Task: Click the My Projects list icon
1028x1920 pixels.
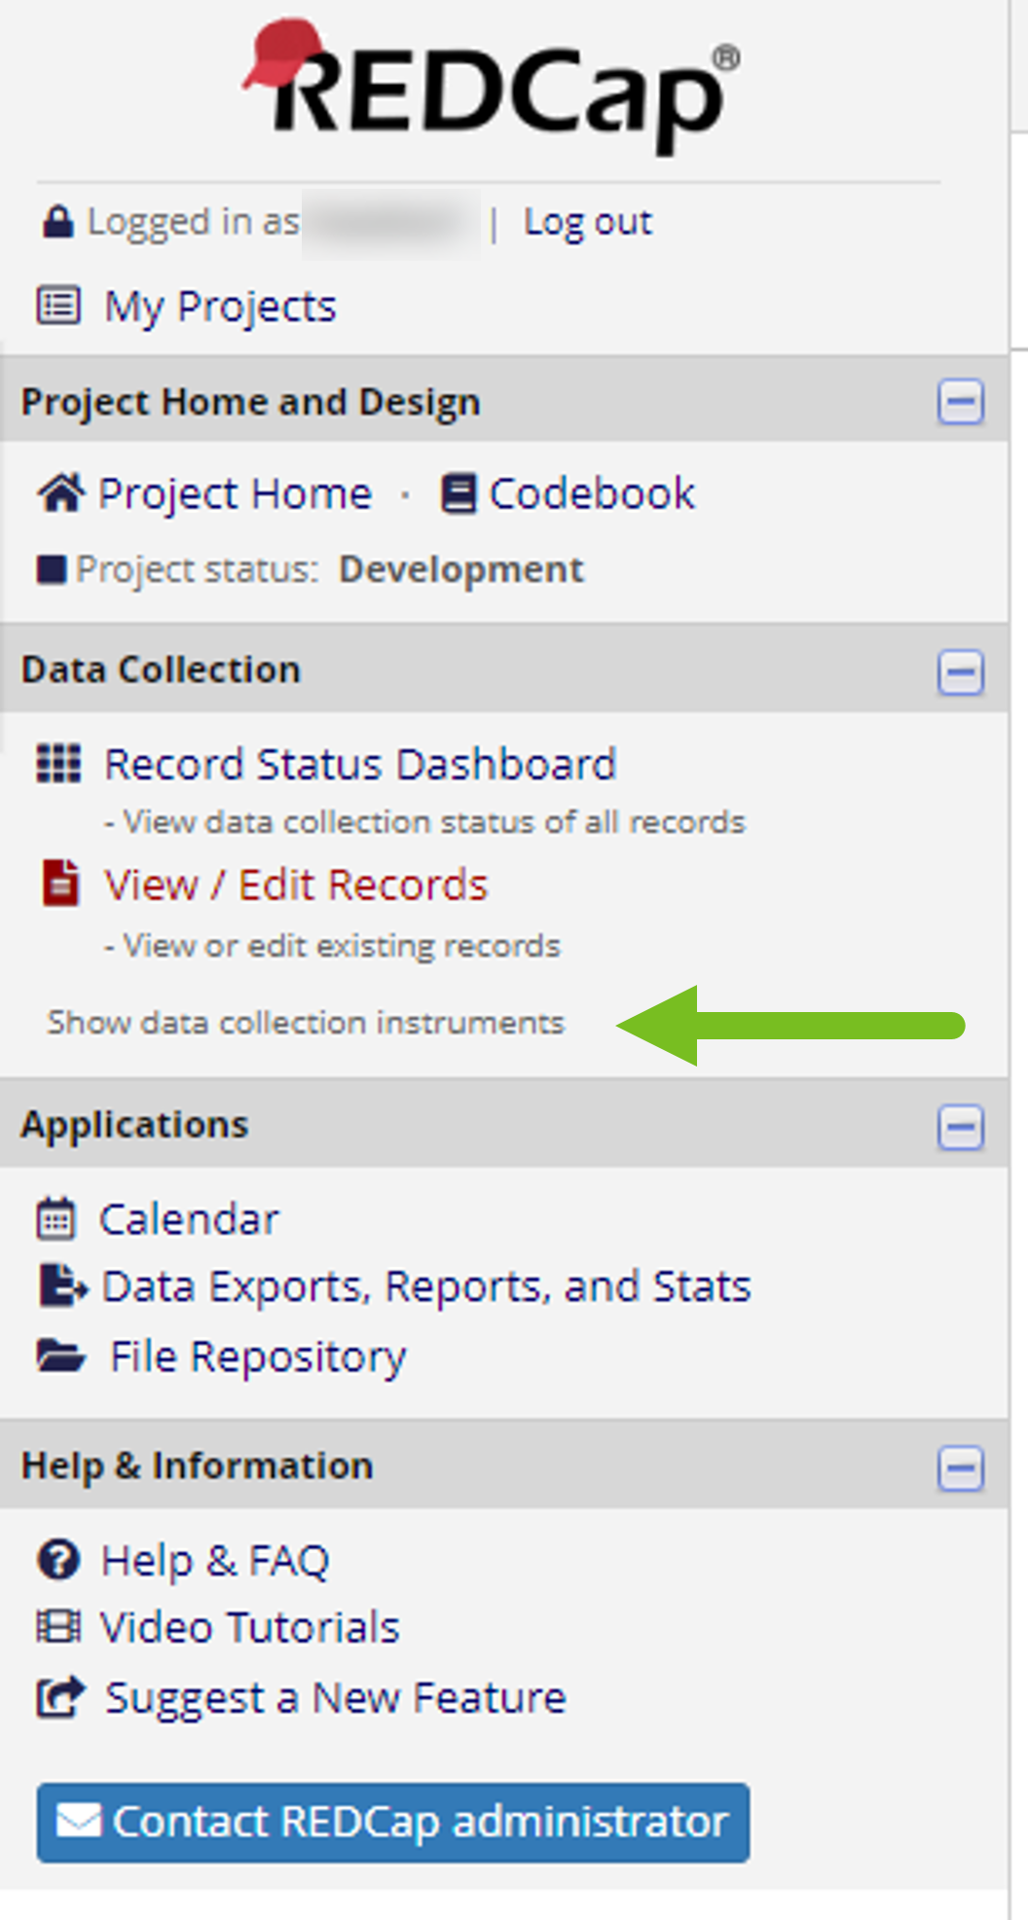Action: (58, 306)
